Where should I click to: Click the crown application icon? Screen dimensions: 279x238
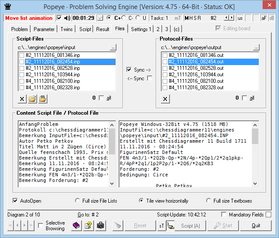click(8, 6)
